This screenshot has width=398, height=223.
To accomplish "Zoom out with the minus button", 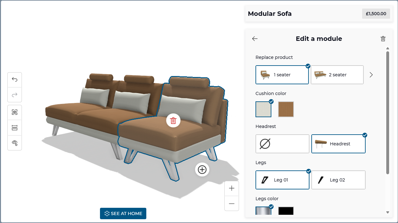I will point(232,203).
